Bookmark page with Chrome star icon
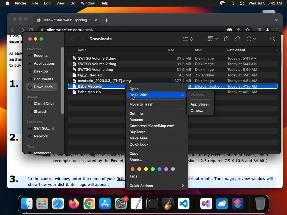 247,30
